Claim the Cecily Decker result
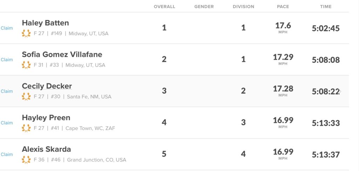 click(x=7, y=91)
